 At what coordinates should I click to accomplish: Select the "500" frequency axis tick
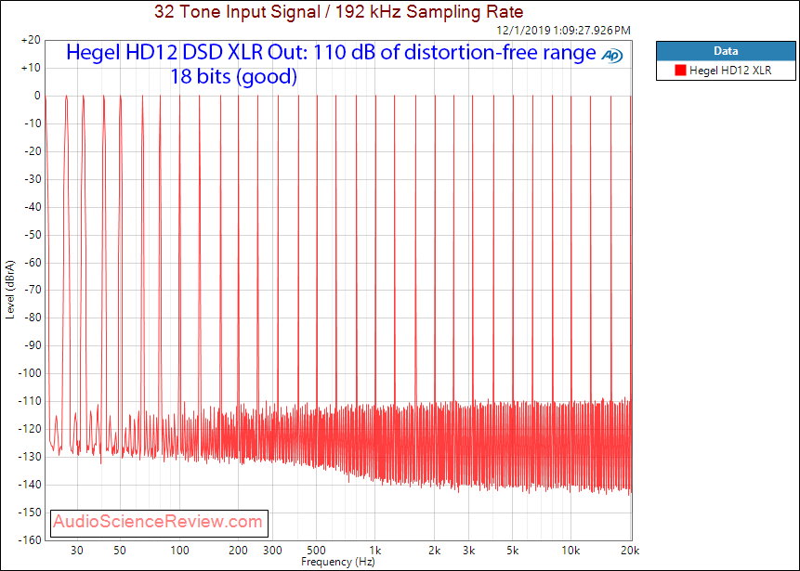(316, 551)
